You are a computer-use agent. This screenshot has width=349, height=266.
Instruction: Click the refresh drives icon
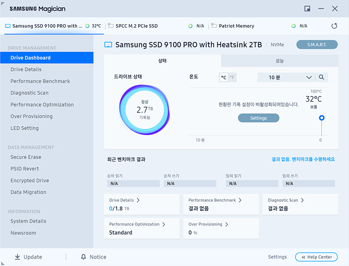click(334, 26)
